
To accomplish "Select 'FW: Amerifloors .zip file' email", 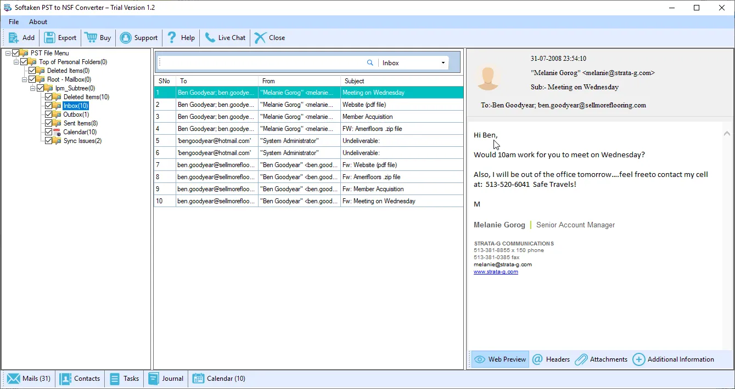I will 308,129.
